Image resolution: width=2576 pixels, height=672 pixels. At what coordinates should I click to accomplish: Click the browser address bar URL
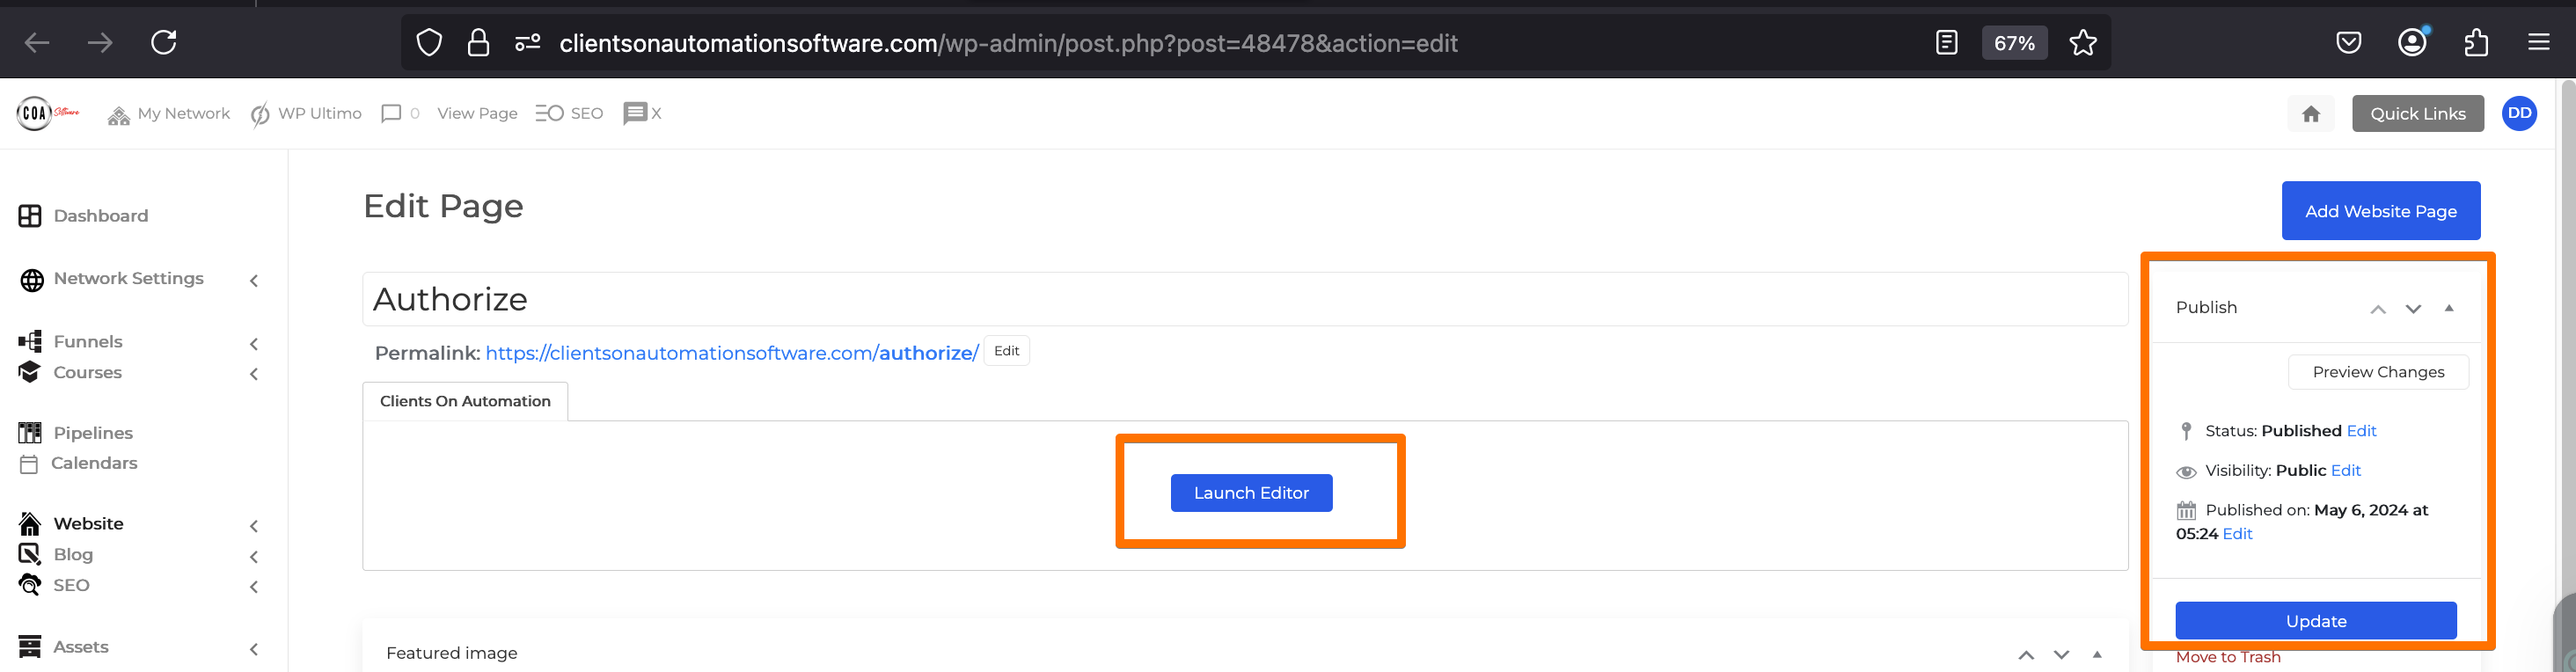coord(1008,43)
